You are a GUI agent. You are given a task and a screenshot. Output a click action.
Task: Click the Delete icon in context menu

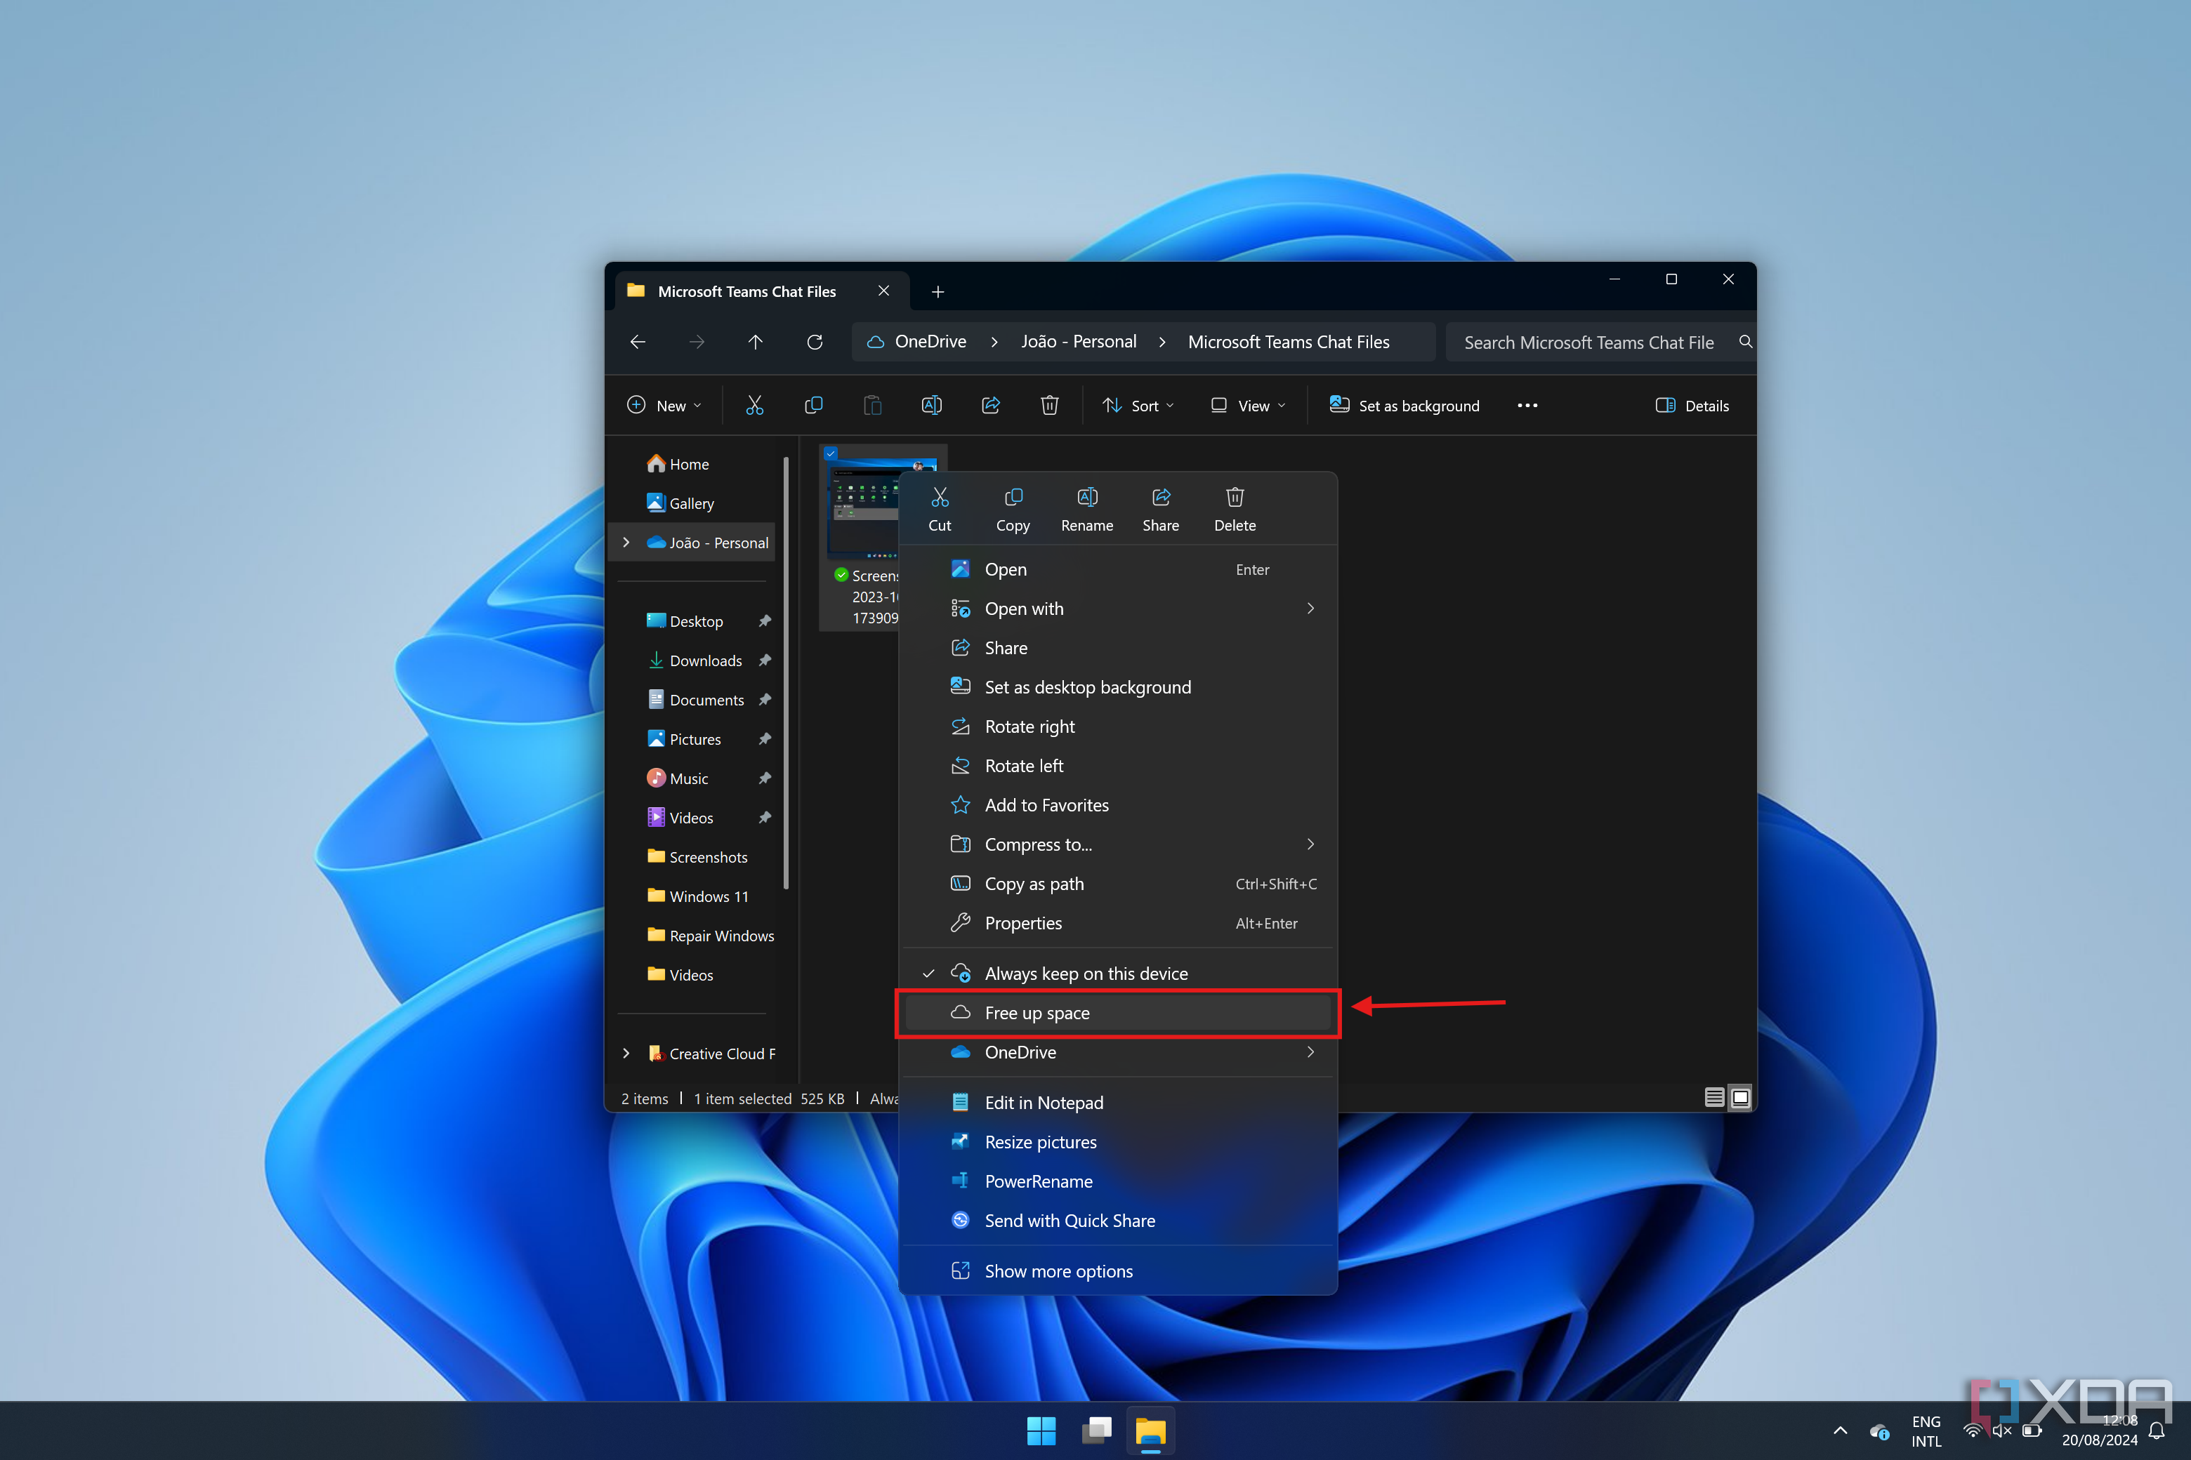1234,507
